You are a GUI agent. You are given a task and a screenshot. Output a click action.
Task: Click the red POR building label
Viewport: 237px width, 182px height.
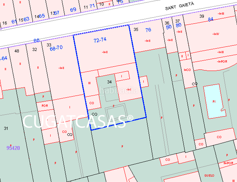(x=45, y=106)
